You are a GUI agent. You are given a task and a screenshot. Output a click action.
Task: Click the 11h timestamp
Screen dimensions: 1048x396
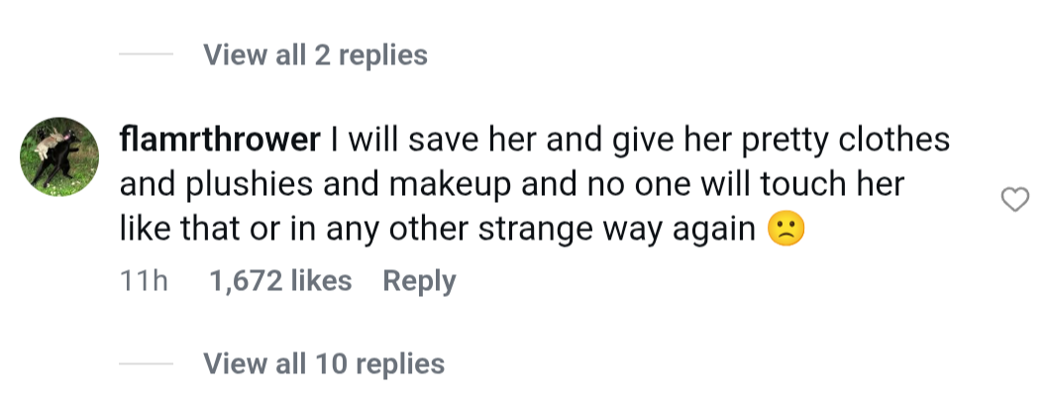pyautogui.click(x=144, y=281)
